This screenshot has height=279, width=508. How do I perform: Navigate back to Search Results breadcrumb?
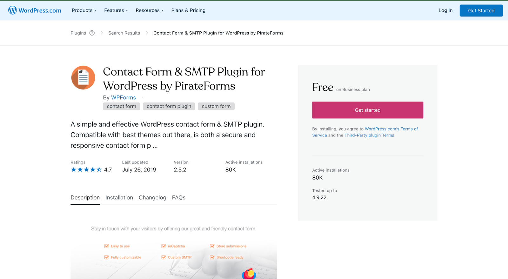(x=124, y=33)
